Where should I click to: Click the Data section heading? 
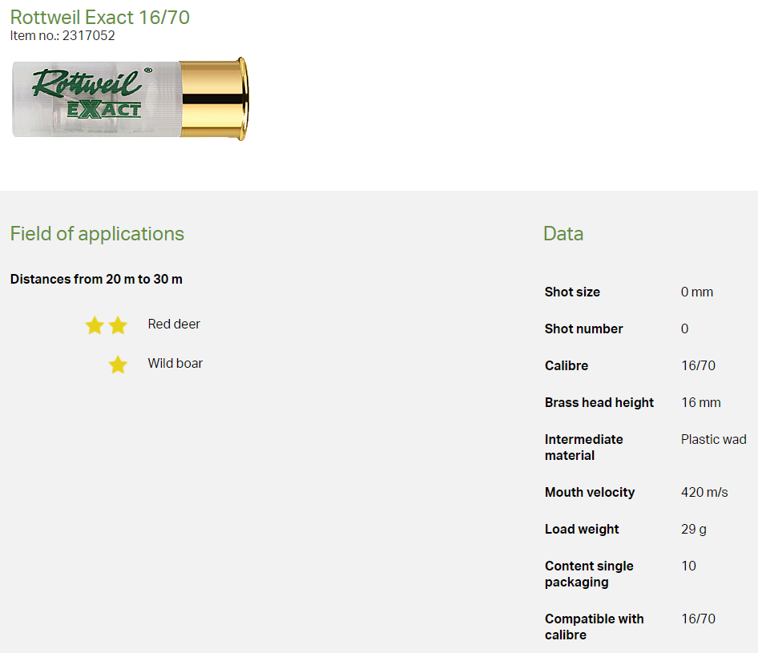tap(563, 234)
